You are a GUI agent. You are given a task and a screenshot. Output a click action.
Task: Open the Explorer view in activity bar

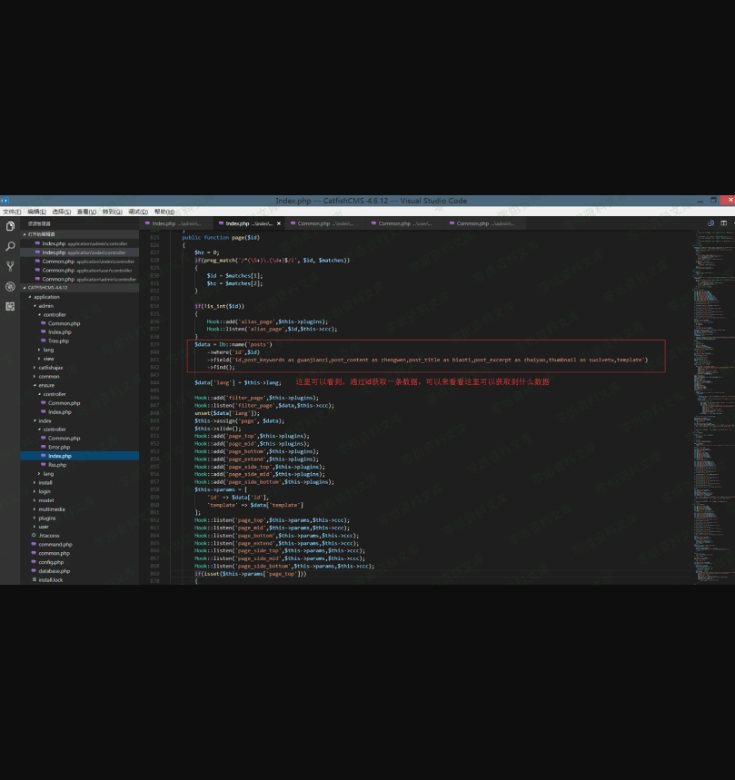coord(10,226)
